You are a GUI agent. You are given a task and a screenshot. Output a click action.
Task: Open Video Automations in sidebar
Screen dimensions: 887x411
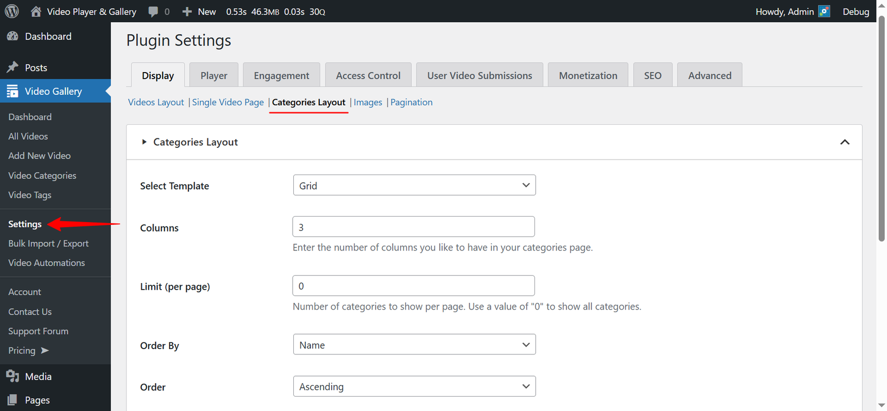coord(47,263)
